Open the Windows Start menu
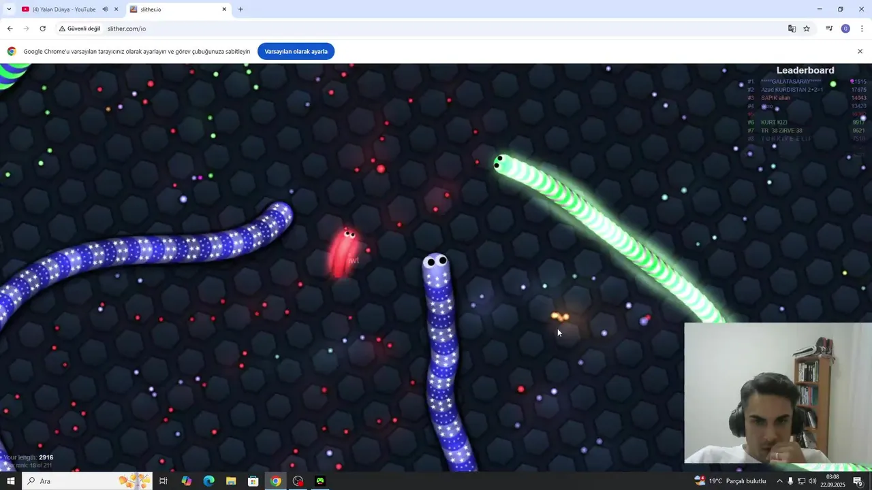 point(10,481)
